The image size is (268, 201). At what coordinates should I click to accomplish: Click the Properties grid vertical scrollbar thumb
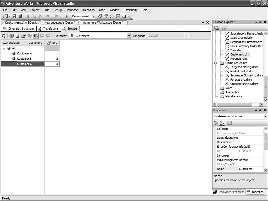coord(265,142)
